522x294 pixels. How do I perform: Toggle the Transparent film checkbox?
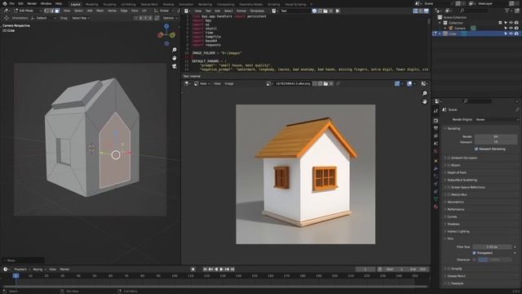pyautogui.click(x=474, y=253)
